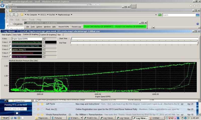201x120 pixels.
Task: Click the IE favorites star icon
Action: point(195,6)
